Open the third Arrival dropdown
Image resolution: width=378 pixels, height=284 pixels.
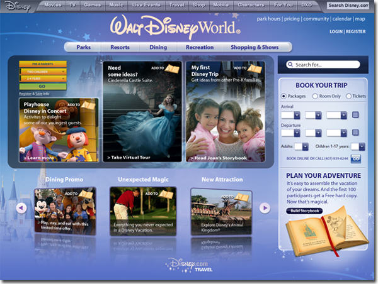337,115
